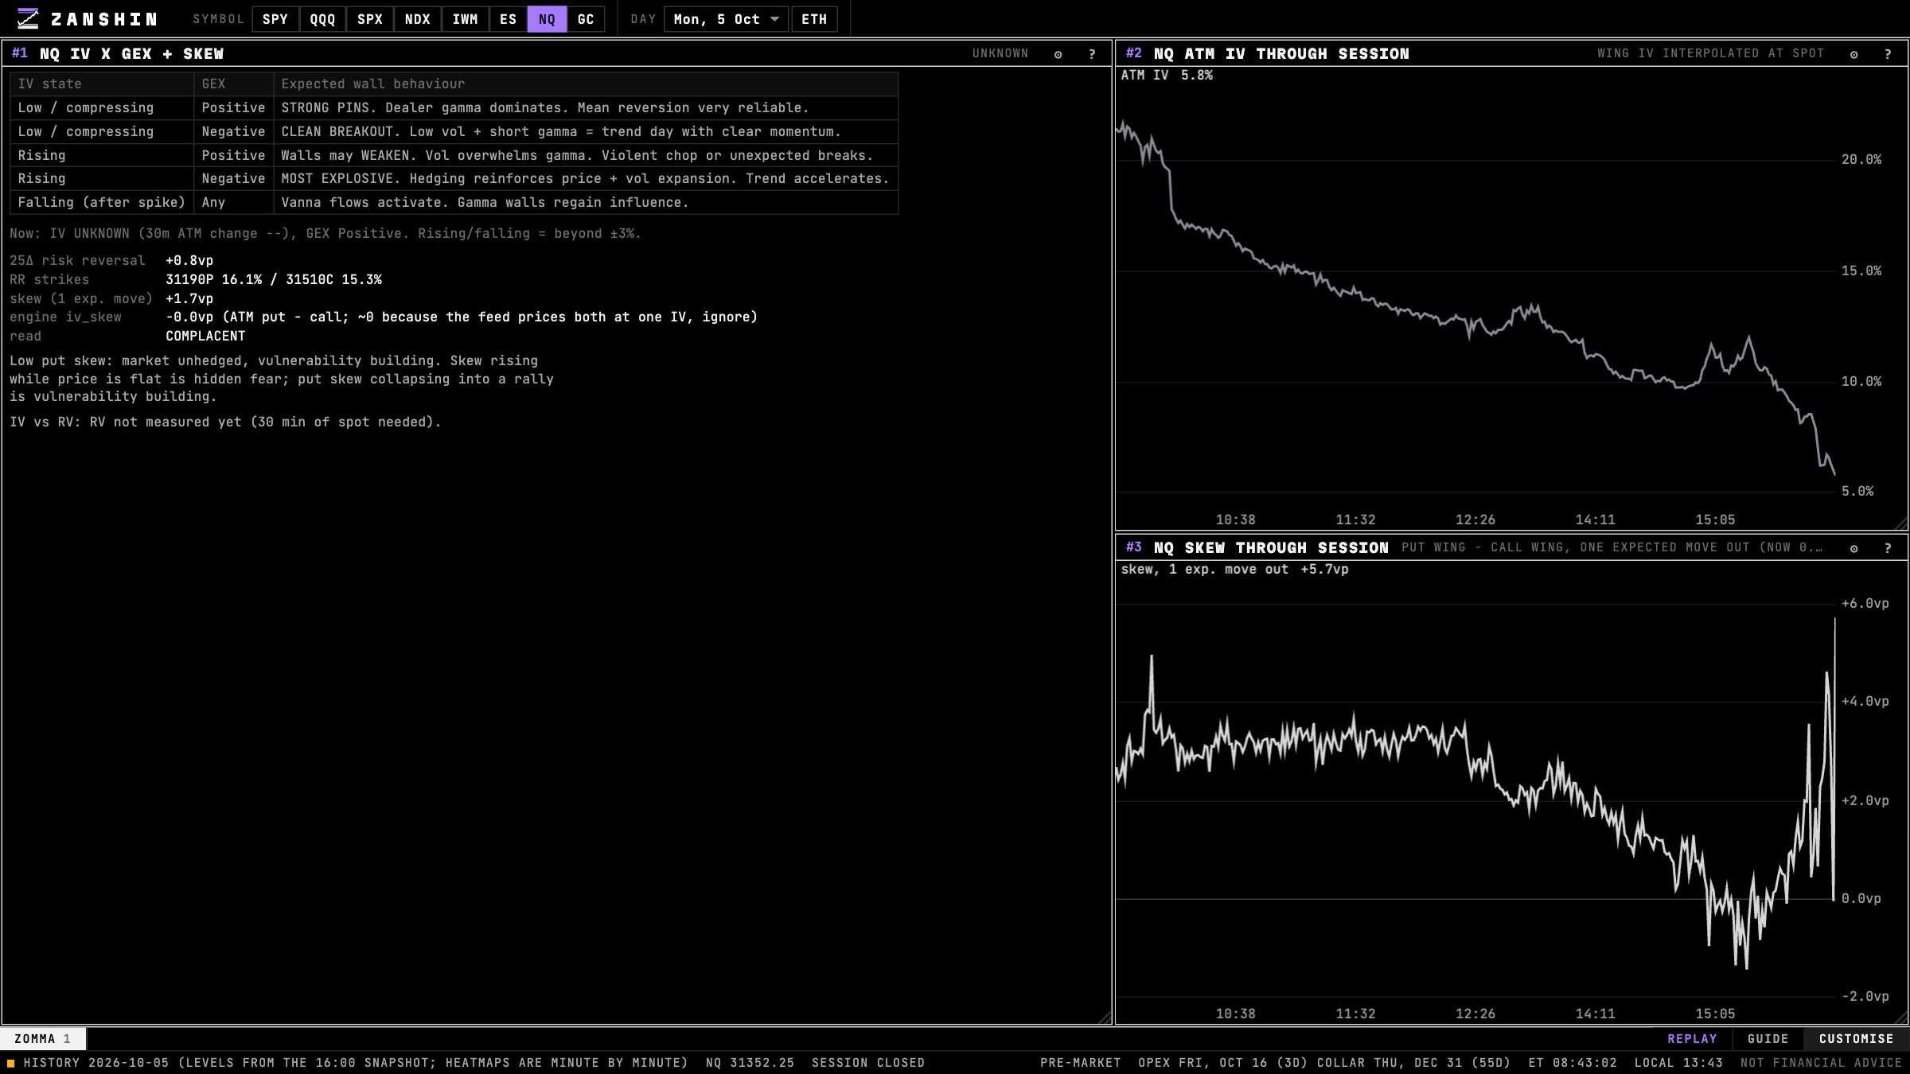Image resolution: width=1910 pixels, height=1074 pixels.
Task: Open the Mon, 5 Oct day dropdown
Action: 726,19
